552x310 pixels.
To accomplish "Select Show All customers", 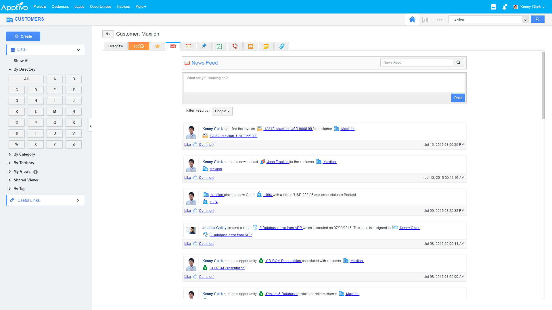I will 22,61.
